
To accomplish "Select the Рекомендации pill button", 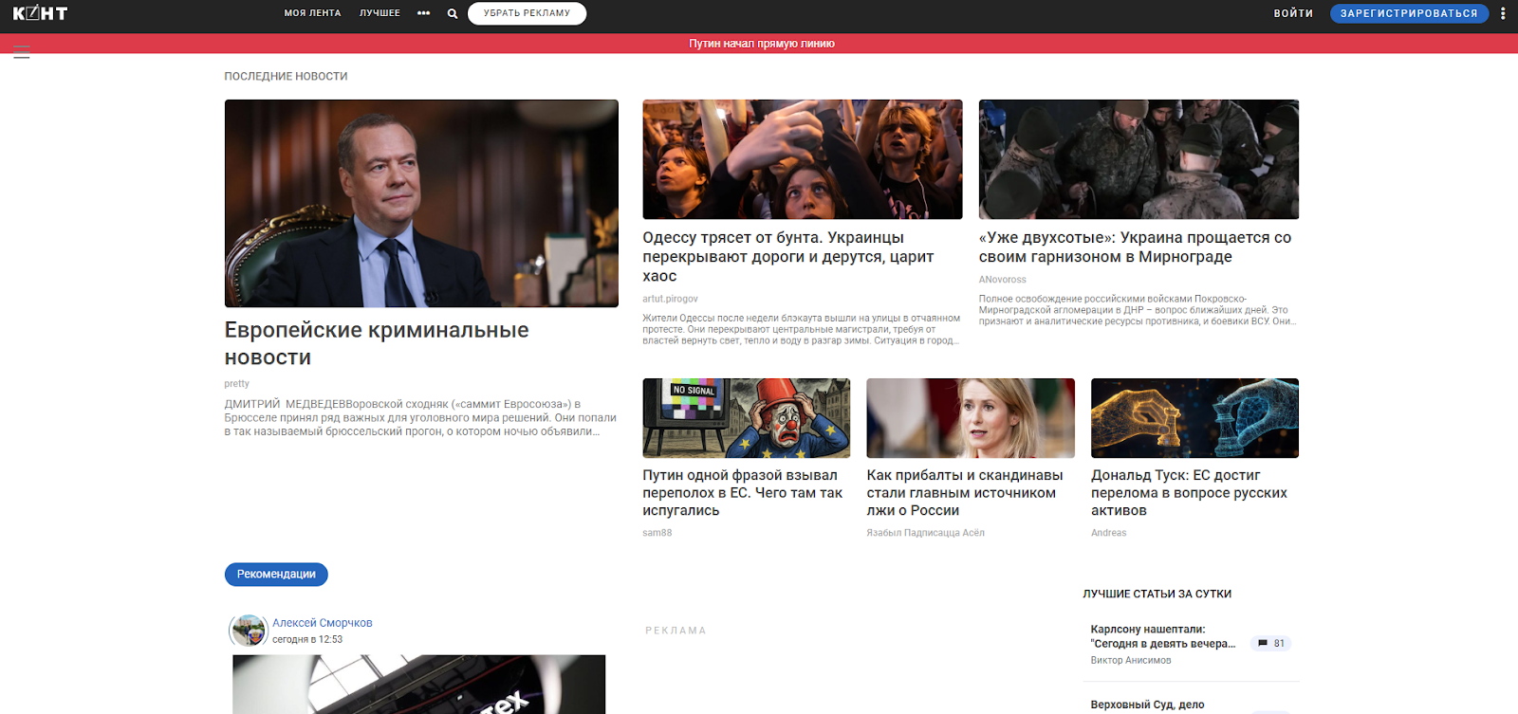I will pos(276,575).
